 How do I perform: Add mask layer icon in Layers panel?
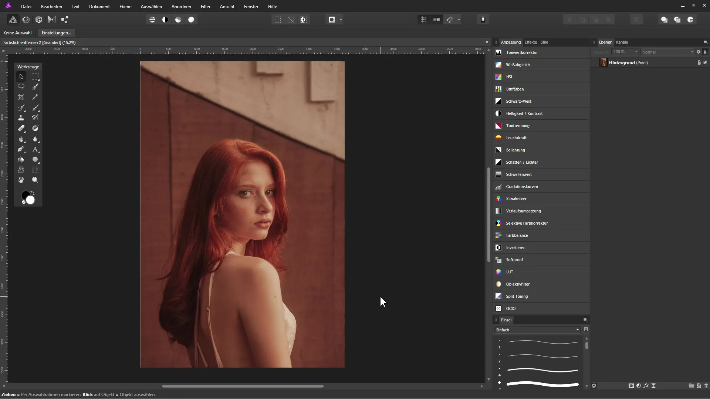tap(631, 386)
